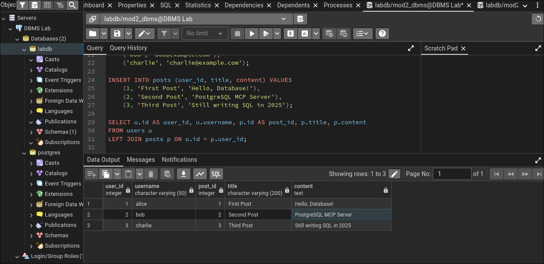Viewport: 544px width, 264px height.
Task: Click the Explain Analyze chart icon
Action: click(305, 34)
